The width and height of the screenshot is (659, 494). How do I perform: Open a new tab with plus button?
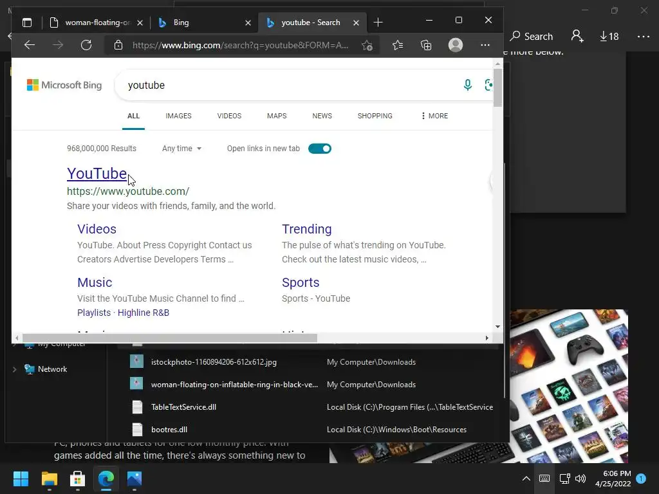(x=378, y=23)
